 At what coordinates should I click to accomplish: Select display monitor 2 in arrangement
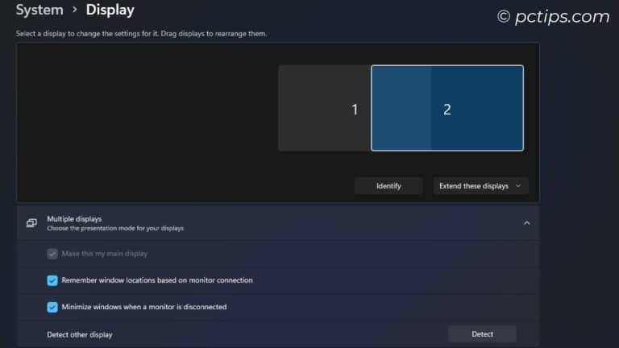point(447,108)
